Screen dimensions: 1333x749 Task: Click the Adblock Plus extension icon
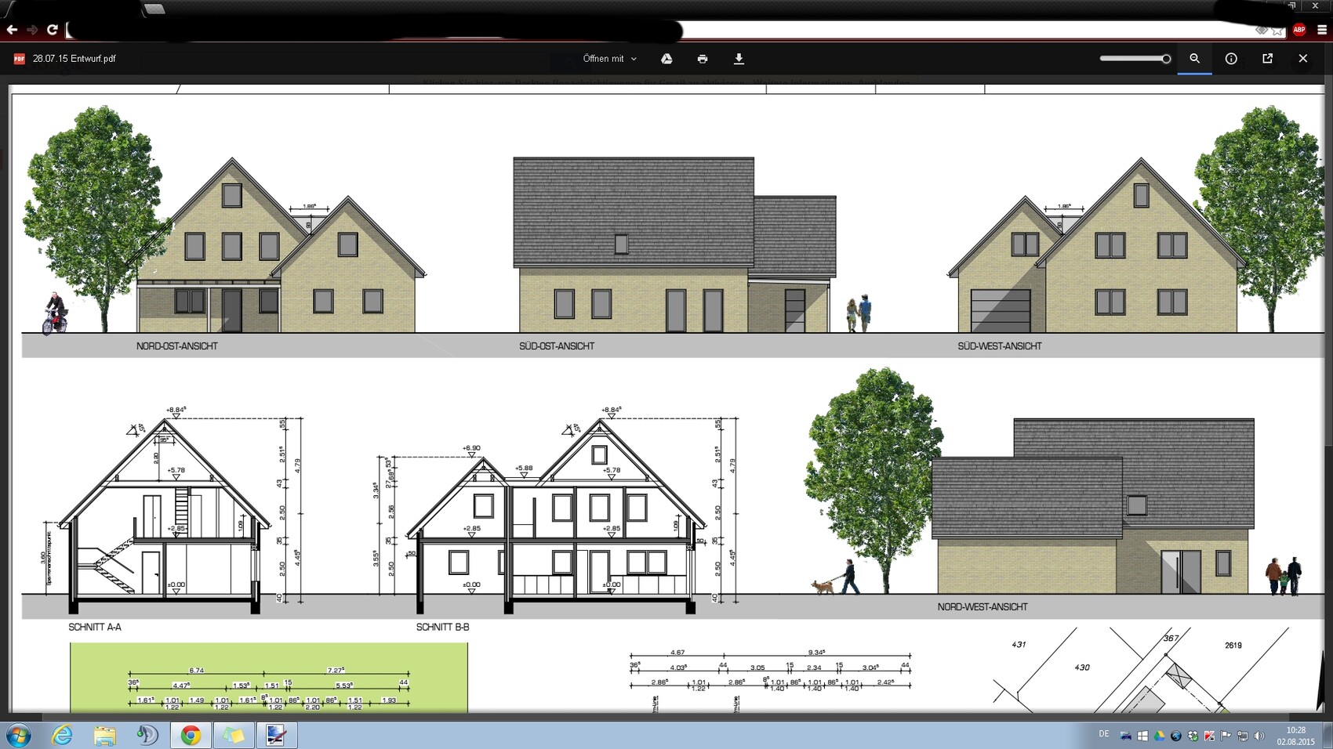pyautogui.click(x=1299, y=30)
